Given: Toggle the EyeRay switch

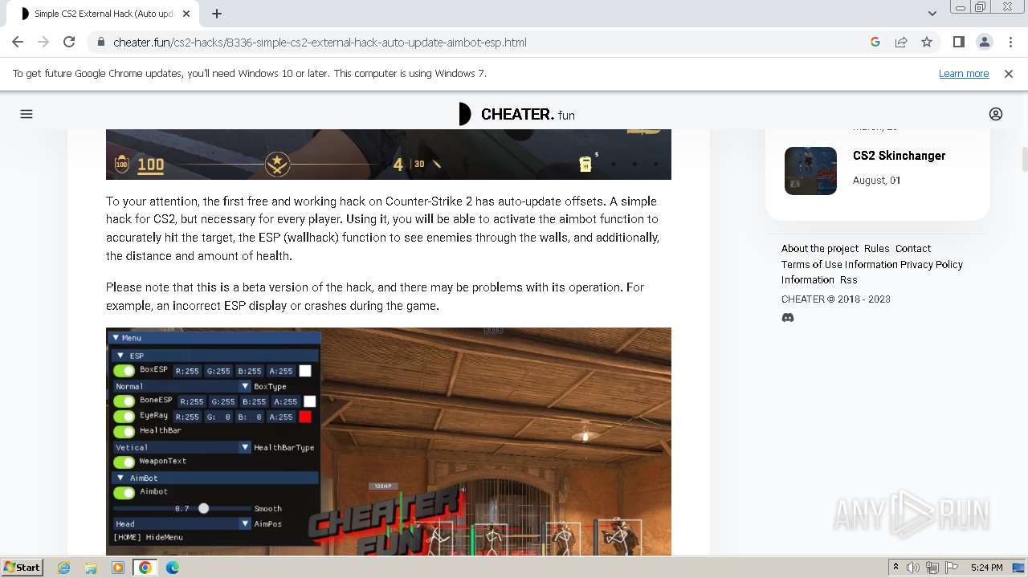Looking at the screenshot, I should pyautogui.click(x=124, y=417).
